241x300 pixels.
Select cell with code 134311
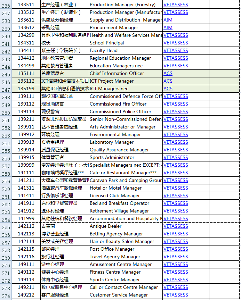[x=26, y=43]
